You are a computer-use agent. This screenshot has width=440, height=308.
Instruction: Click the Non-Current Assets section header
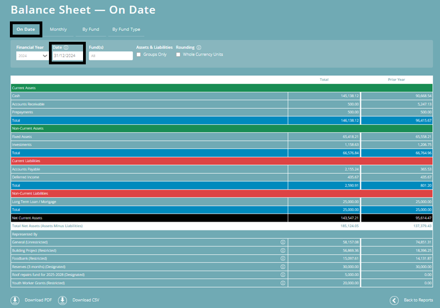222,129
